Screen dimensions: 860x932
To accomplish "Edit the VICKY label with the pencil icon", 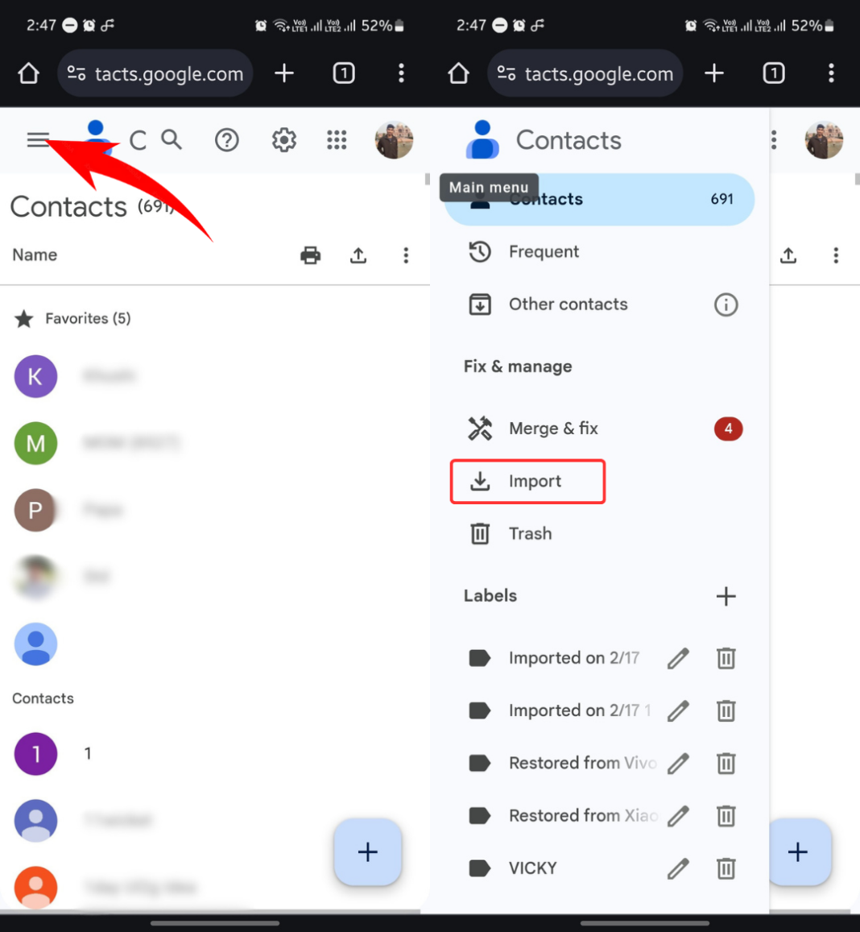I will 677,868.
